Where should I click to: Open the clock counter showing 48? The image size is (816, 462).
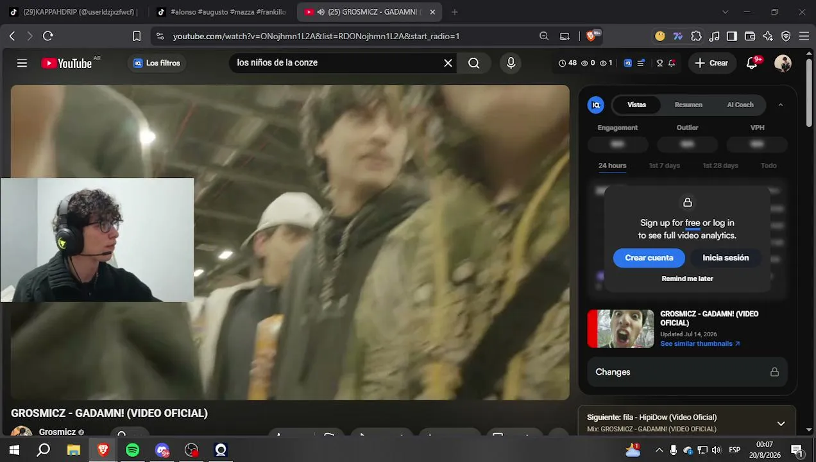(x=568, y=63)
